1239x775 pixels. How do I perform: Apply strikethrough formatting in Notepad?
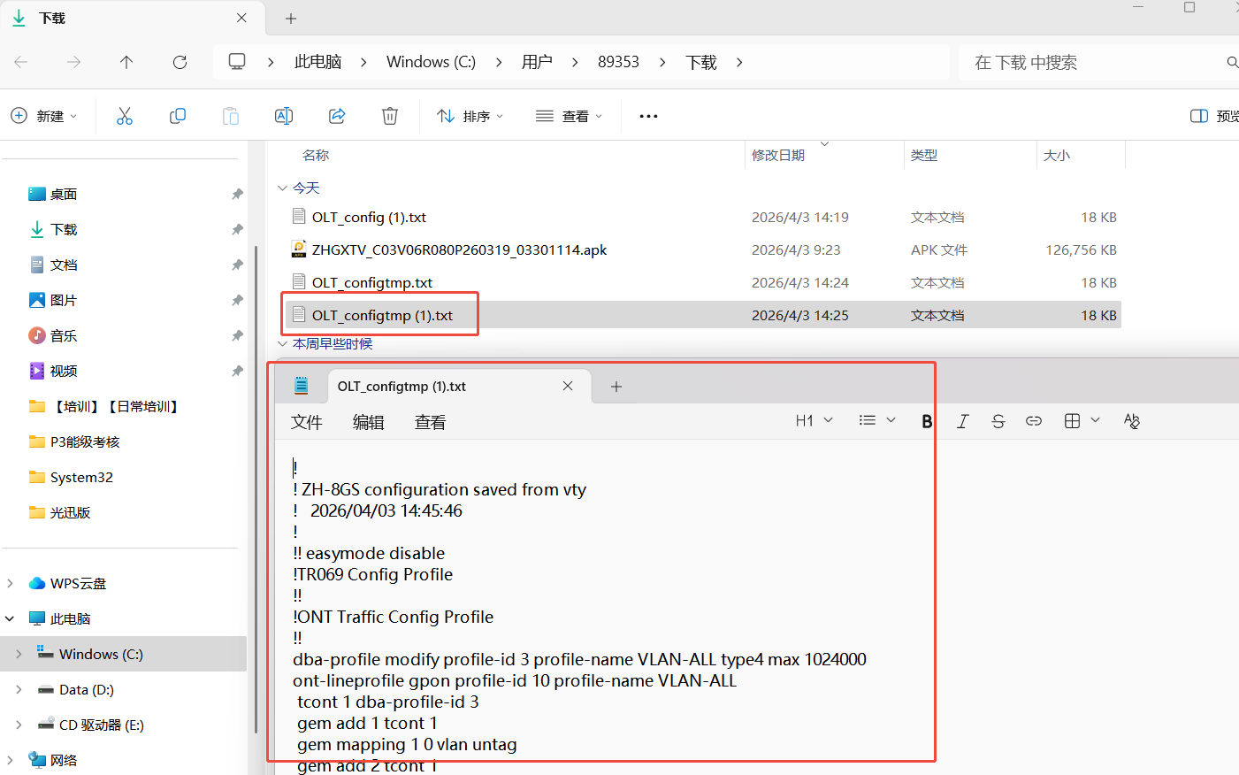pos(998,421)
